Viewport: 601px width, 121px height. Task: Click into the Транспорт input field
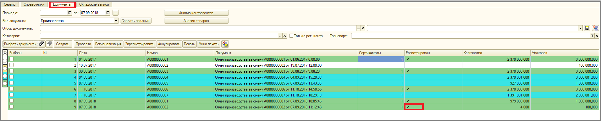click(471, 36)
